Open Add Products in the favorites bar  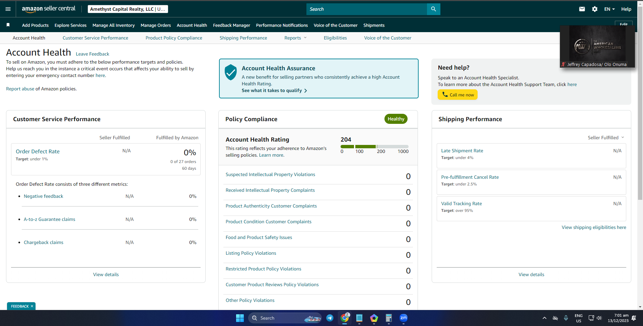35,25
